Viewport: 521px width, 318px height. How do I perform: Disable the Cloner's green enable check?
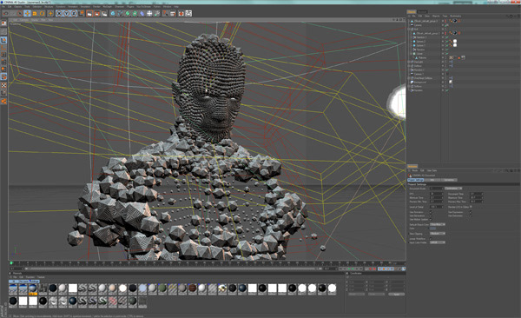pyautogui.click(x=447, y=54)
